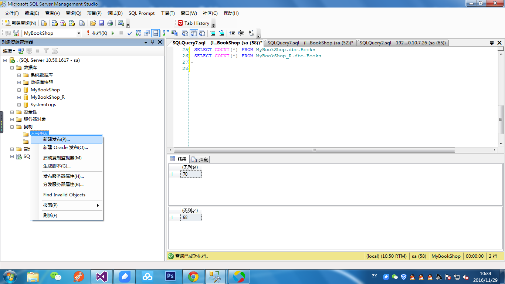Open the MyBookShop database dropdown
Viewport: 505px width, 284px height.
pos(79,33)
